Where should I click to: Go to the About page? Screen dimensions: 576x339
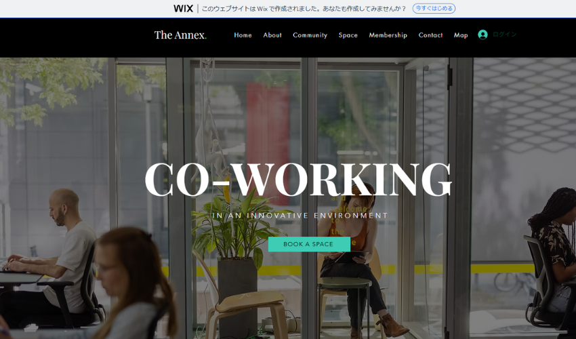272,35
